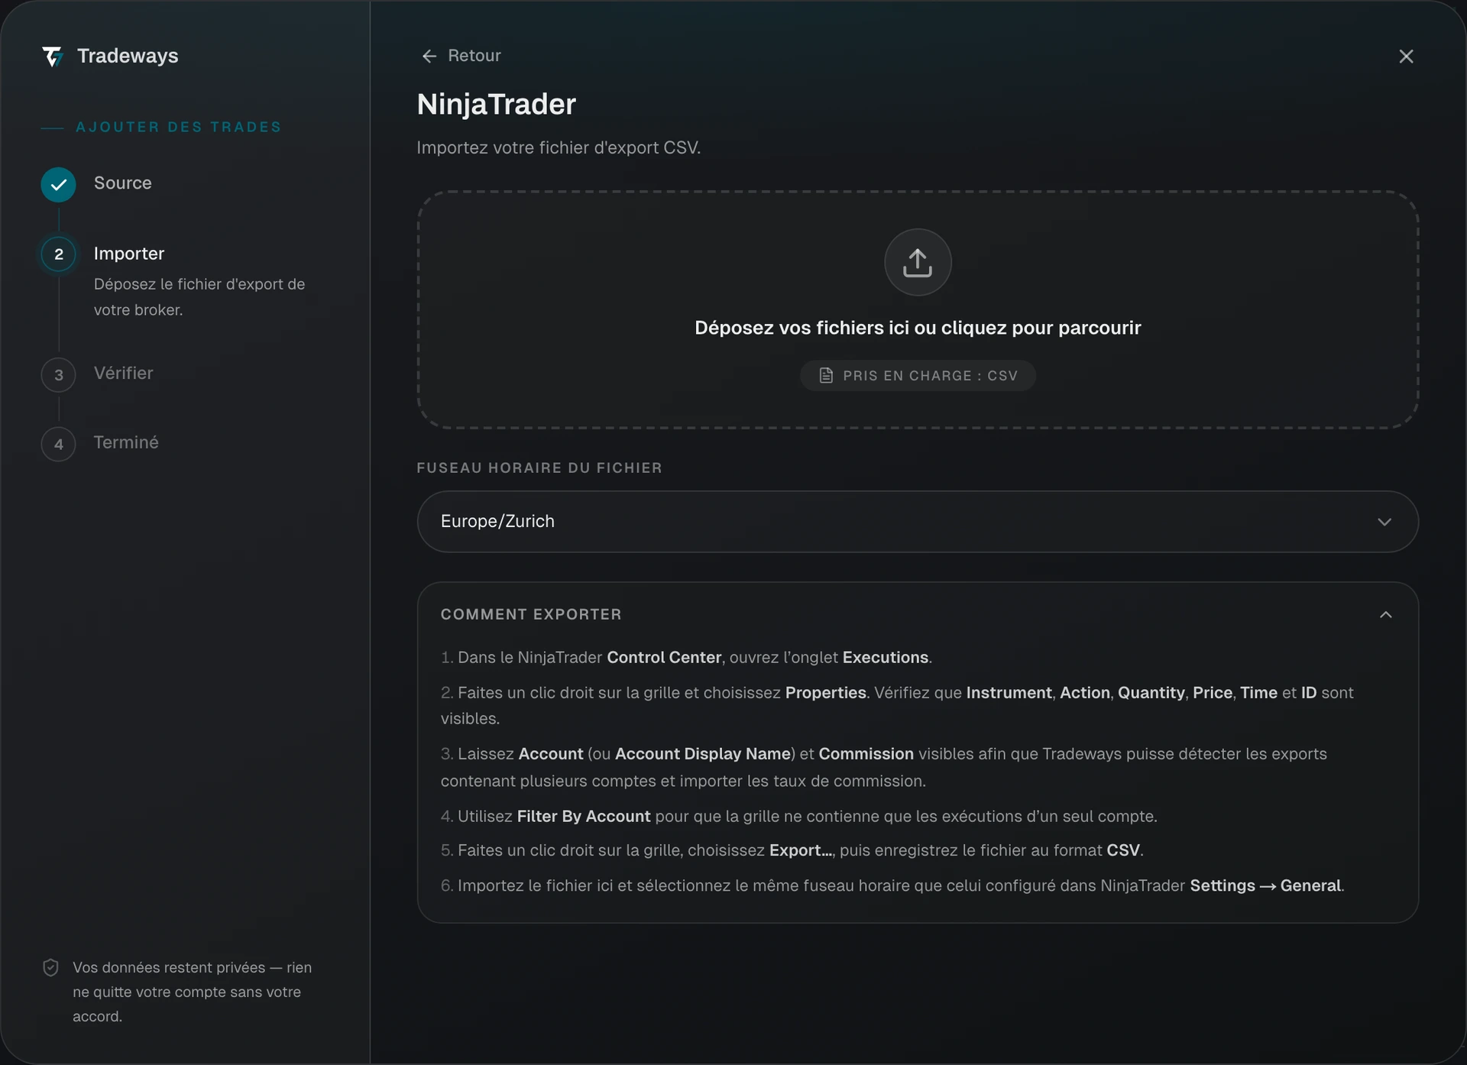Click the 'Pris en charge : CSV' badge
Viewport: 1467px width, 1065px height.
click(x=918, y=375)
